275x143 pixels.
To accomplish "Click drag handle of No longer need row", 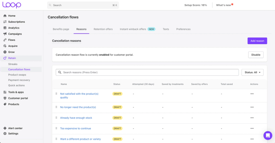I will point(56,107).
